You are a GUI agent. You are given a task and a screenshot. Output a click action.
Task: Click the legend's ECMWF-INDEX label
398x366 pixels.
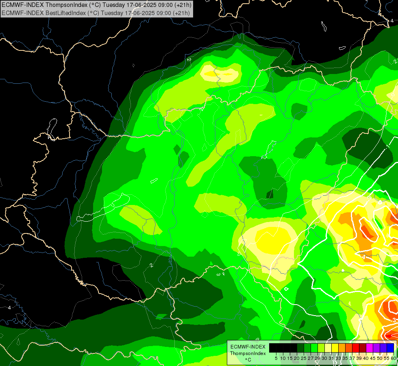coord(248,347)
